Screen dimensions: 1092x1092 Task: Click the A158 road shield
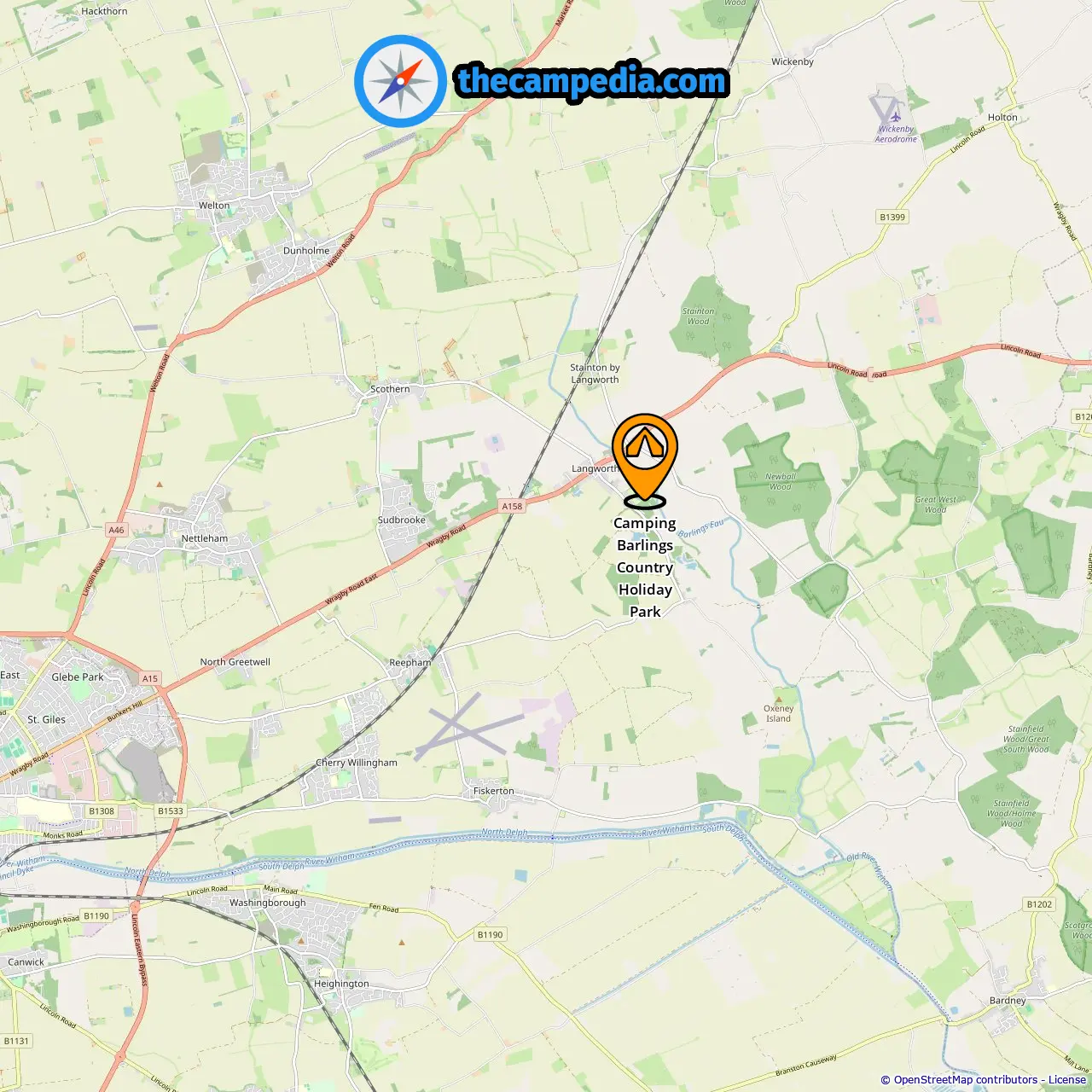coord(512,506)
